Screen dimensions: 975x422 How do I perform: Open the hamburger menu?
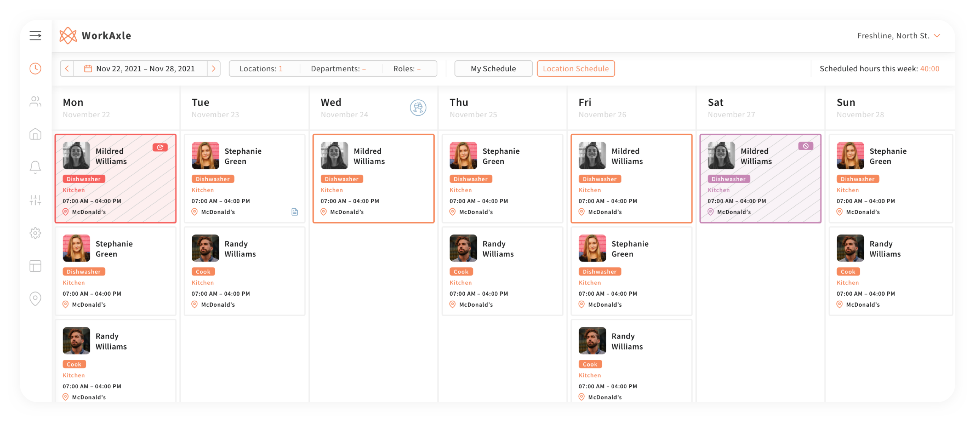[35, 36]
